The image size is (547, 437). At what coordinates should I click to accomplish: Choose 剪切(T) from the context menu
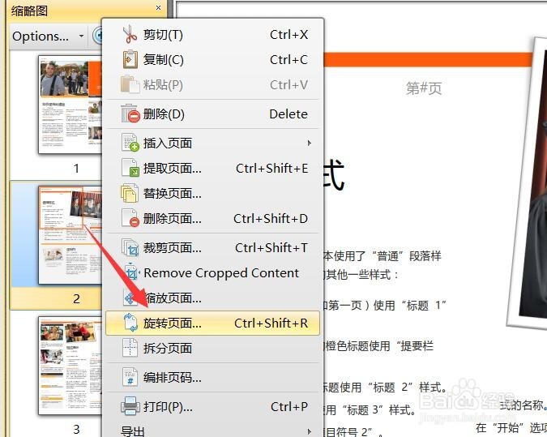213,35
